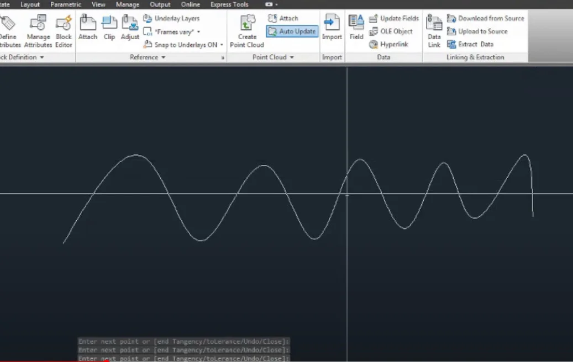Click the Define Attributes tool

tap(9, 31)
